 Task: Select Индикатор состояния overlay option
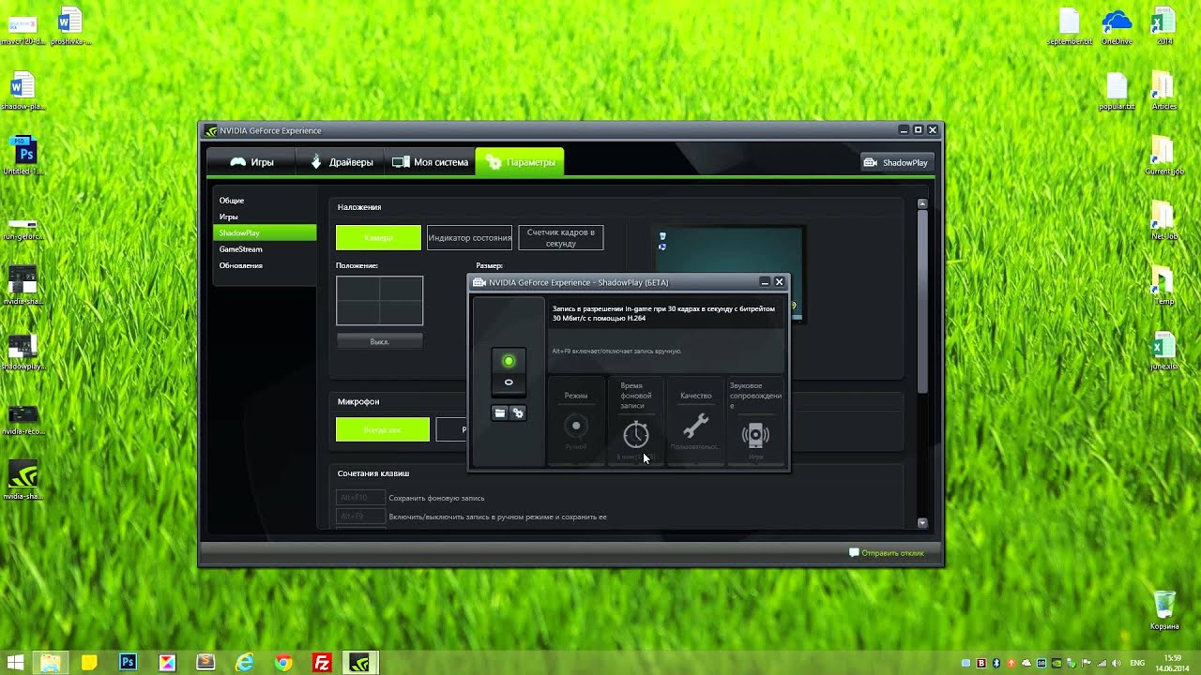point(469,237)
